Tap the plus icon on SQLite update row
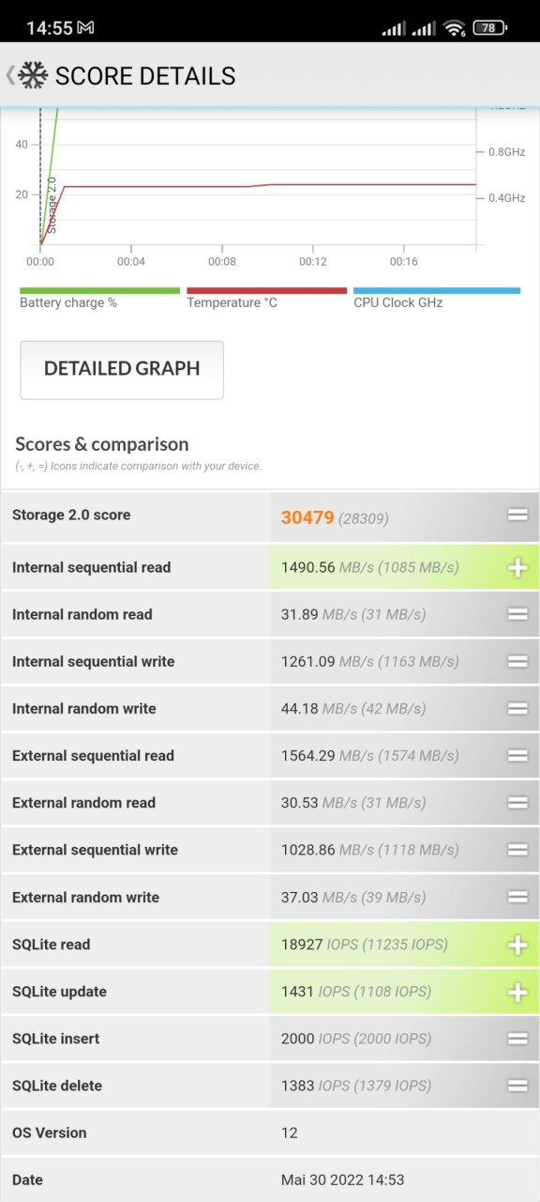 point(517,992)
